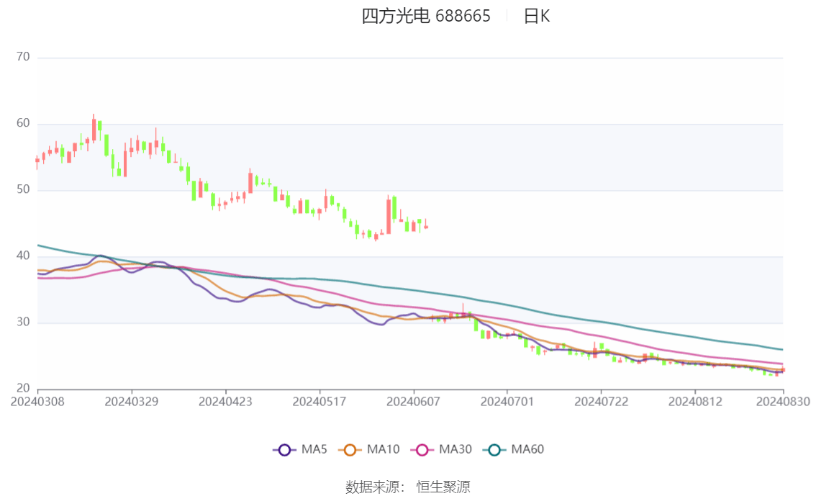Screen dimensions: 816x496
Task: Click the 20240517 date axis label
Action: (319, 402)
